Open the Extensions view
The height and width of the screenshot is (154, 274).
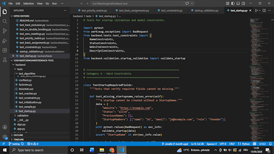coord(5,50)
